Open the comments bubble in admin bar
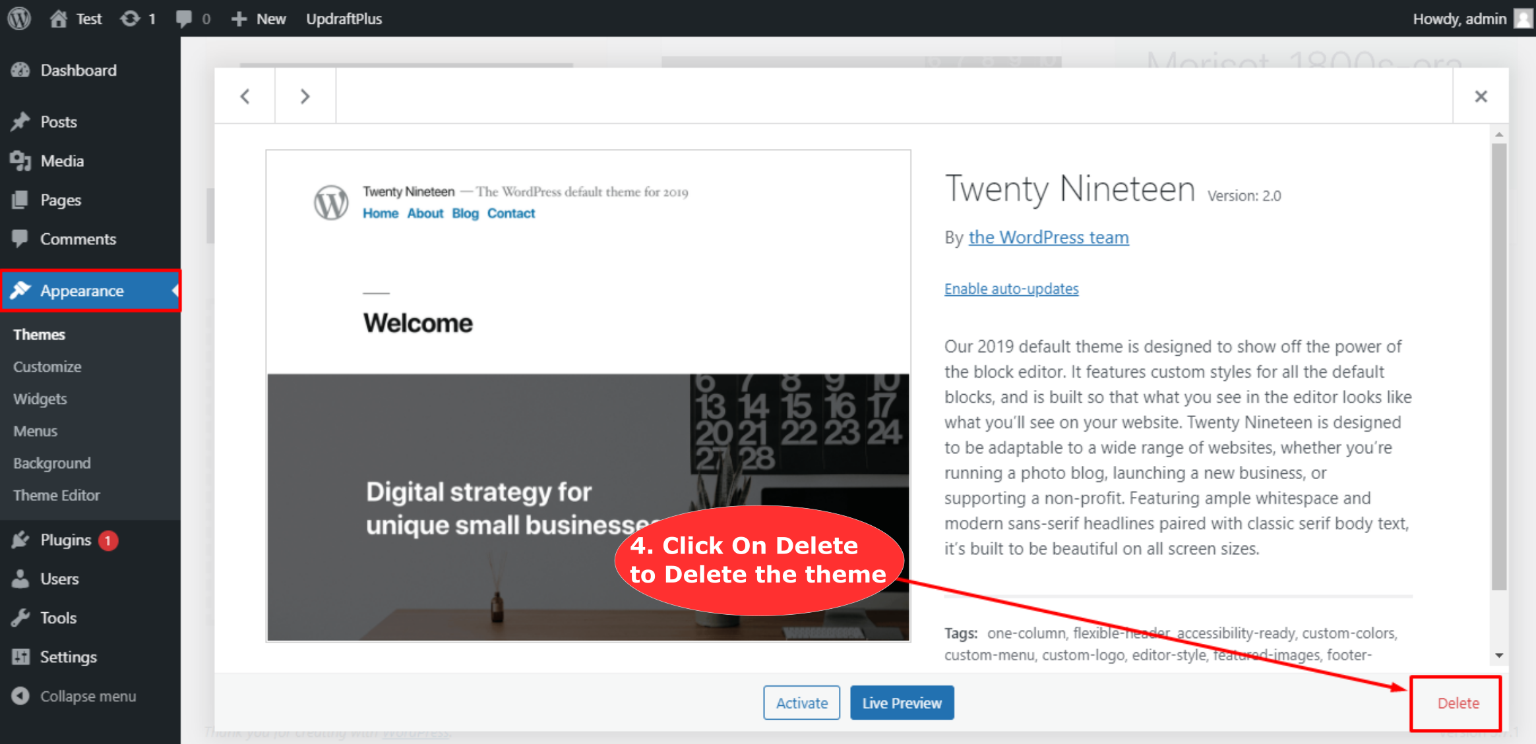 click(184, 18)
